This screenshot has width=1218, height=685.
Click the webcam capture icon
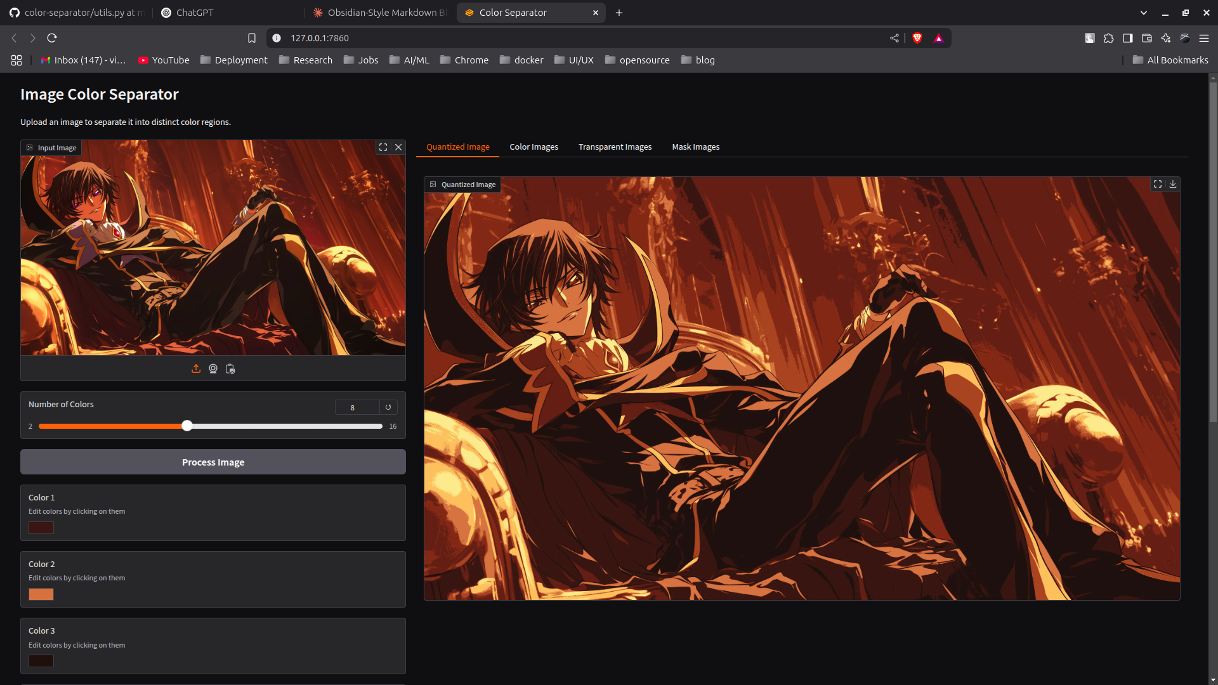pos(213,369)
